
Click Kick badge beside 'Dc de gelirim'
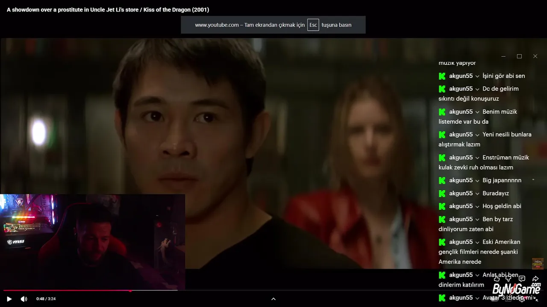point(442,89)
